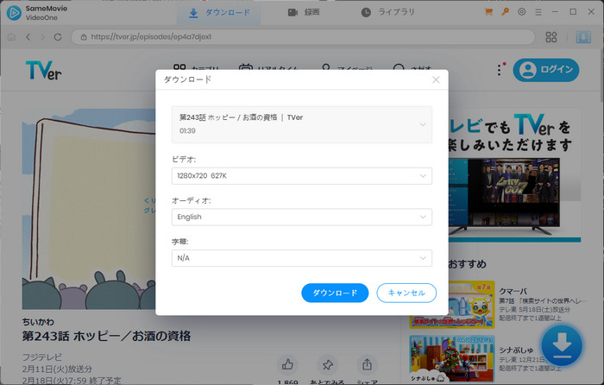Viewport: 604px width, 385px height.
Task: Click the orange key registration icon
Action: point(505,12)
